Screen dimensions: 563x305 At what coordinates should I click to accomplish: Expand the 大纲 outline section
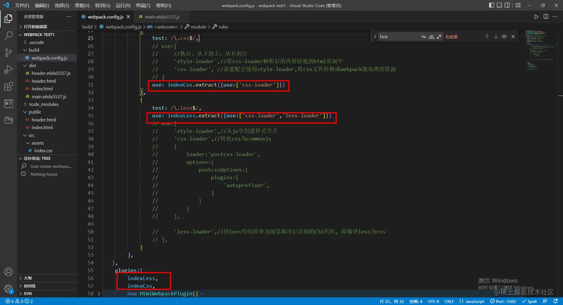pos(47,278)
